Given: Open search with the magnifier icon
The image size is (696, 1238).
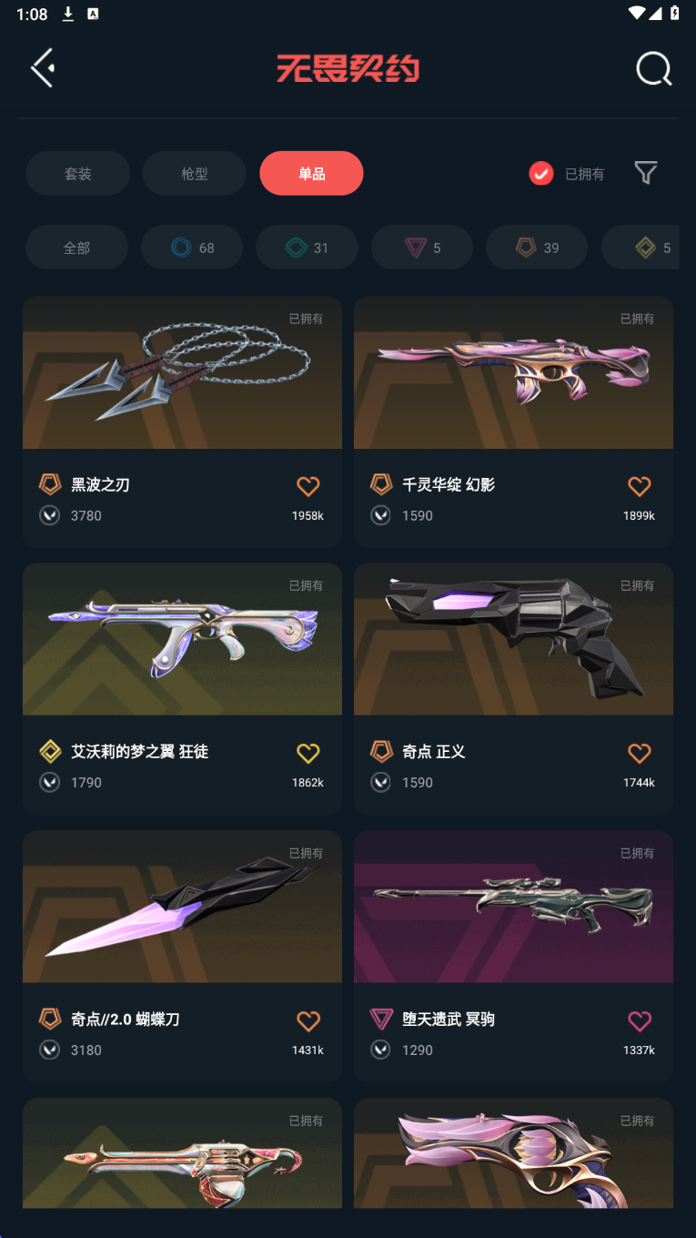Looking at the screenshot, I should [x=653, y=68].
